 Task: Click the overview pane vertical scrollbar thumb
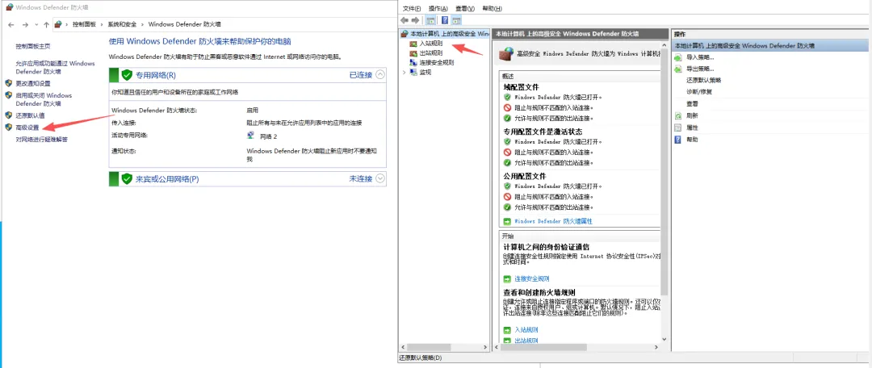664,171
